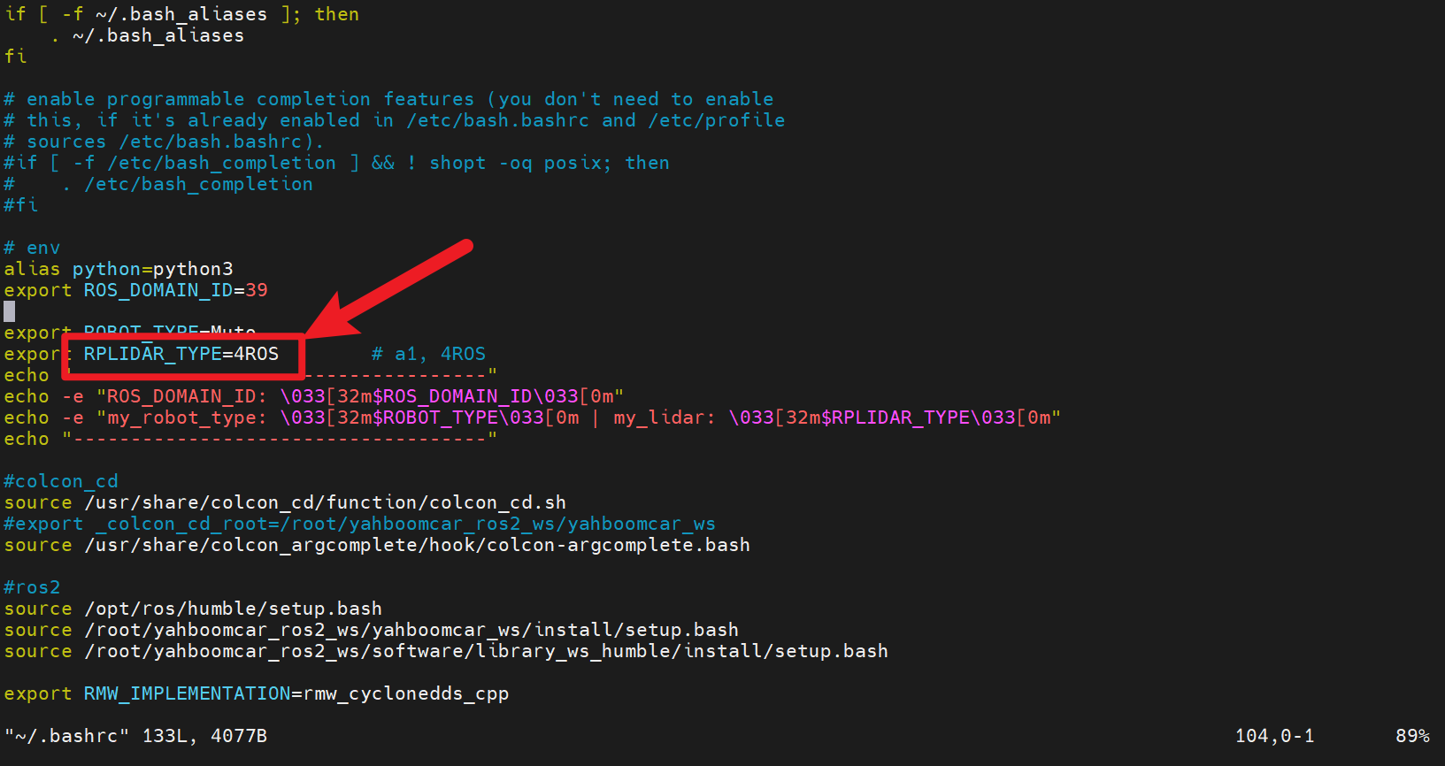1445x766 pixels.
Task: Click the commented line '#if [ -f /etc/bash_completion ]'
Action: [337, 163]
